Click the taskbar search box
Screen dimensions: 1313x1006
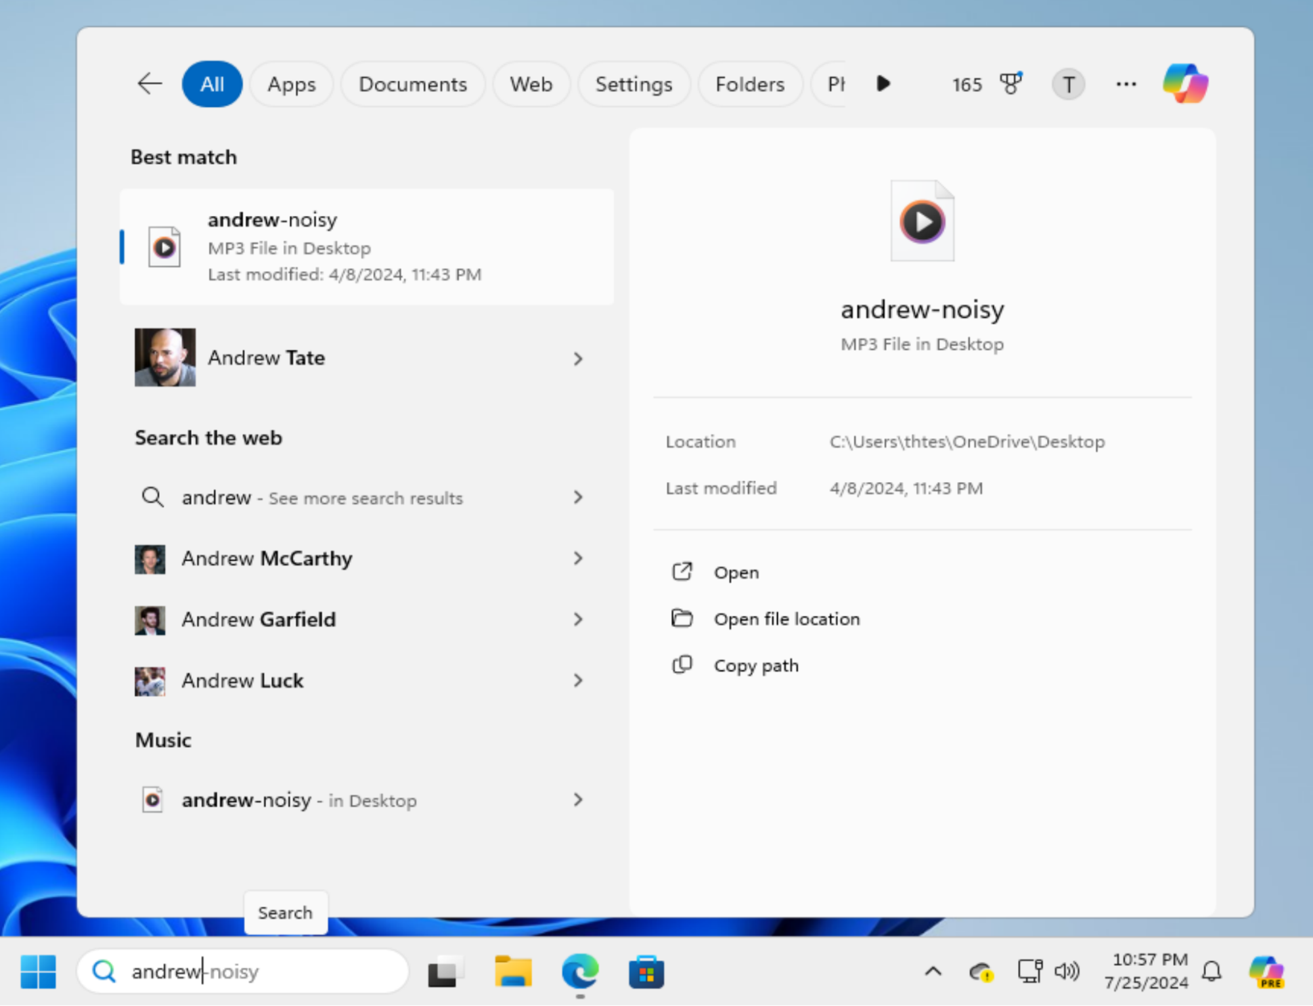243,971
